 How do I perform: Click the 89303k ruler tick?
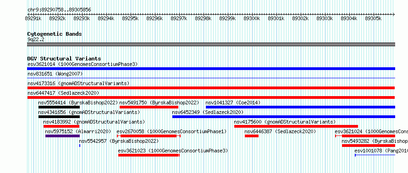(x=325, y=18)
